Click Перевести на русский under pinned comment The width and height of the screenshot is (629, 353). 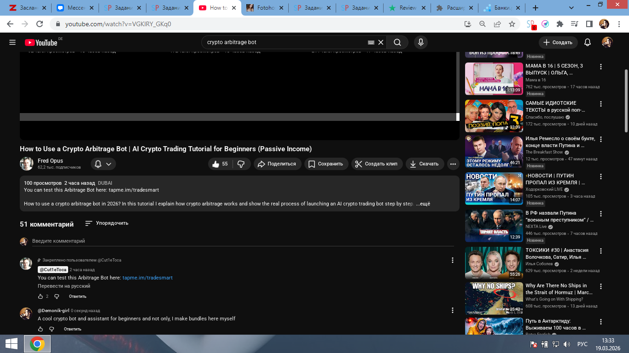(64, 286)
